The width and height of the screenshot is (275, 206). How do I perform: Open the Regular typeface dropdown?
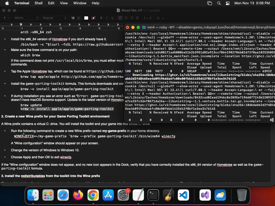point(54,18)
